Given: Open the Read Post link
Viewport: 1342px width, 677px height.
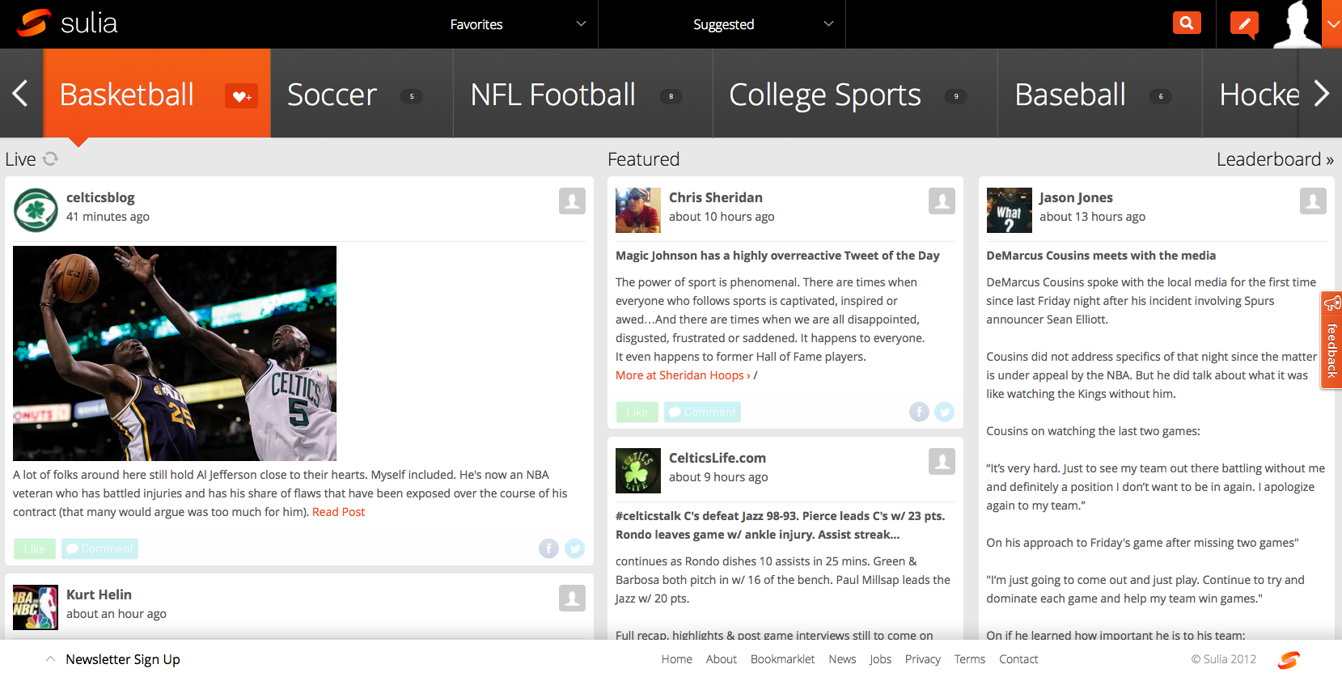Looking at the screenshot, I should pyautogui.click(x=338, y=512).
